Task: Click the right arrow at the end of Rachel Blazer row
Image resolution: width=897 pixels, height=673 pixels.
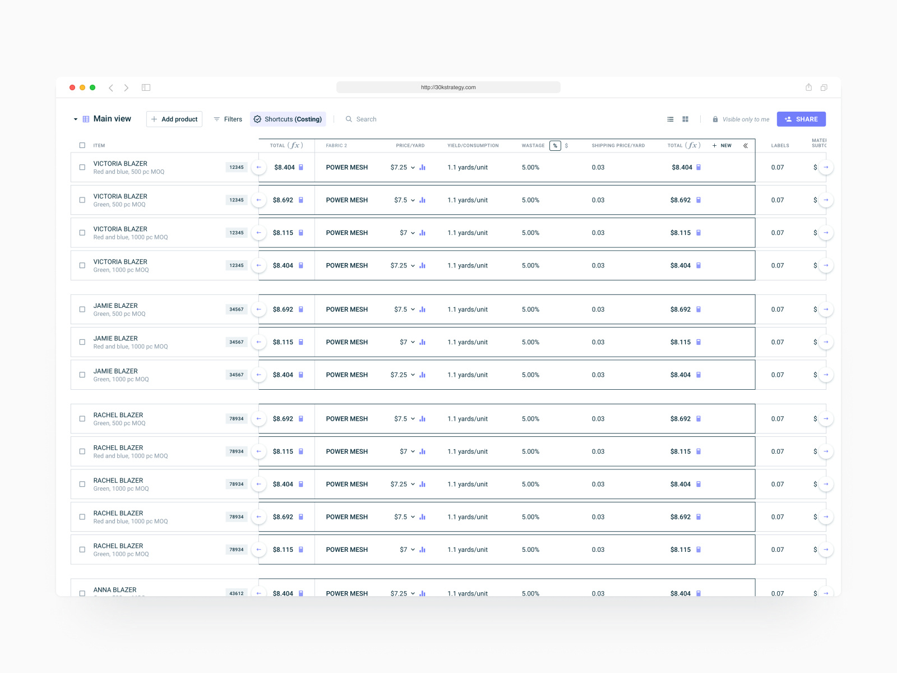Action: tap(826, 418)
